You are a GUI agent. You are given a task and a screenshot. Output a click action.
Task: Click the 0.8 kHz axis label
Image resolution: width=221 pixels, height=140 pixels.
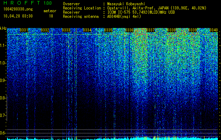coord(3,98)
